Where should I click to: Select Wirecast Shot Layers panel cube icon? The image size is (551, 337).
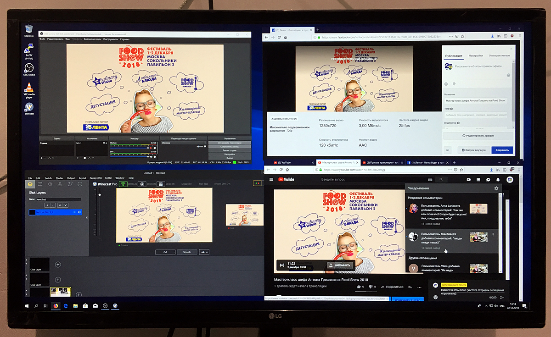tap(30, 184)
